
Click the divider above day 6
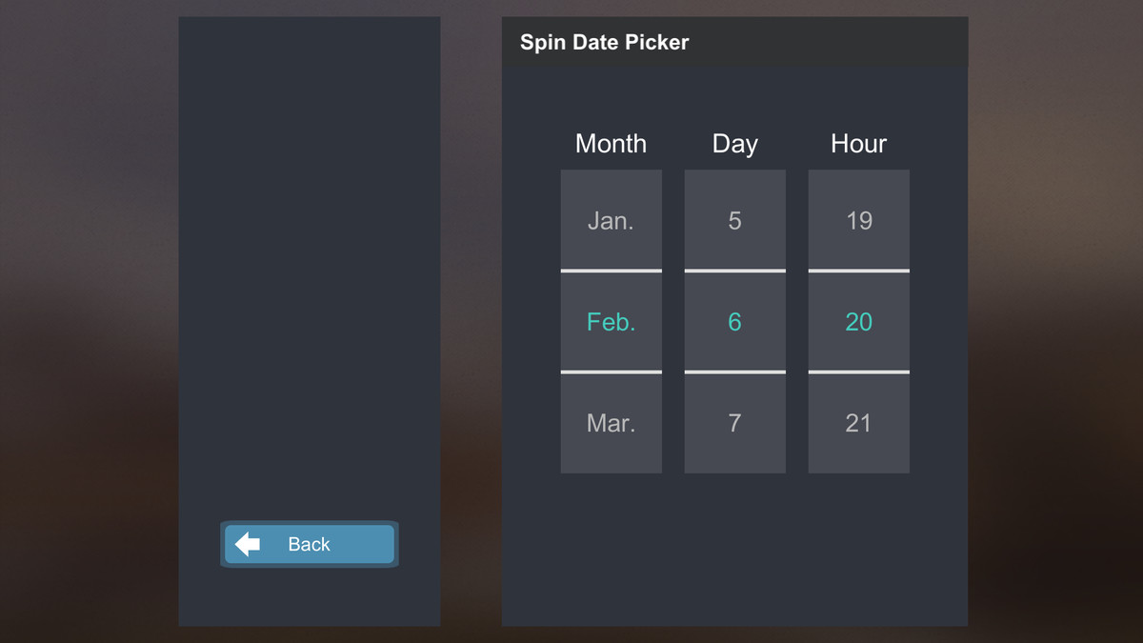click(734, 271)
